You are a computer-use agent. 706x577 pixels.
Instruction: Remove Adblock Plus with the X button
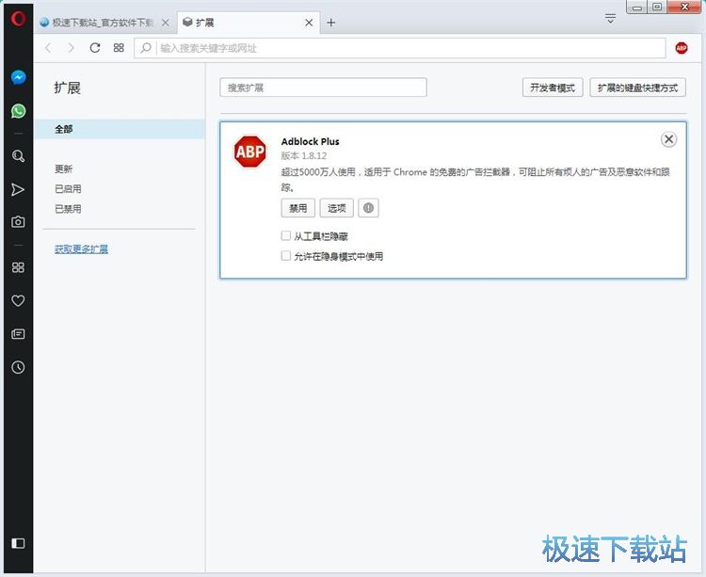pos(668,139)
